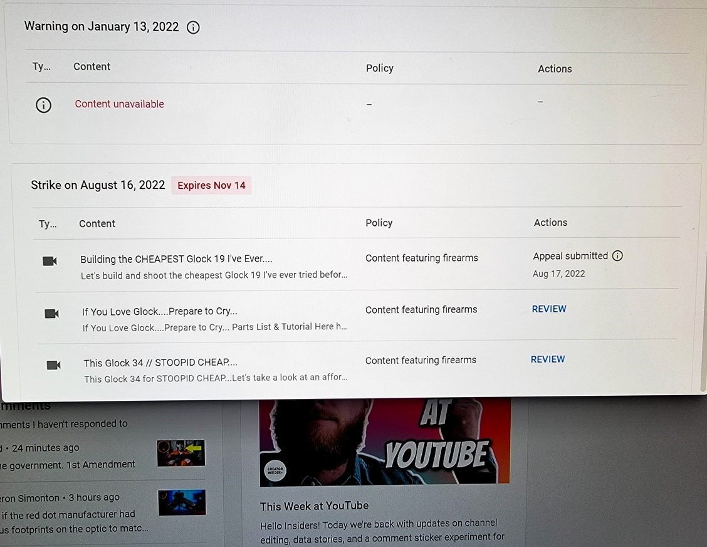Click comment thumbnail with yellow arrow in background

point(181,453)
